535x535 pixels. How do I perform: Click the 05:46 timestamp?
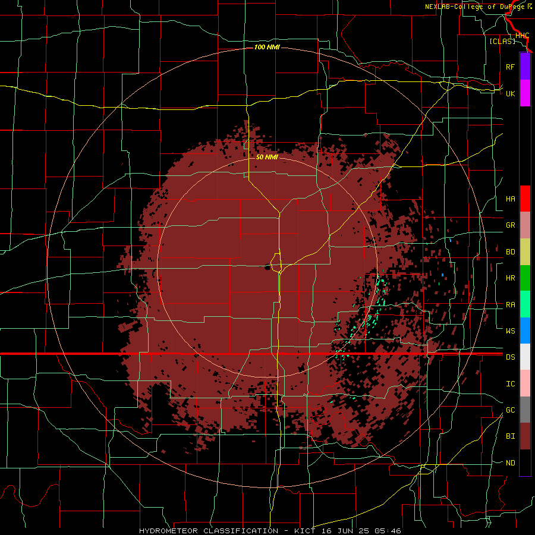coord(387,531)
